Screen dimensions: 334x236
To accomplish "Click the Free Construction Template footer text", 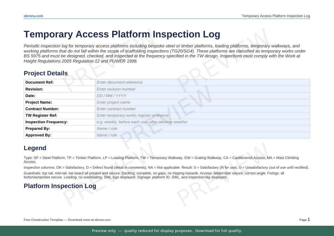I will 67,220.
